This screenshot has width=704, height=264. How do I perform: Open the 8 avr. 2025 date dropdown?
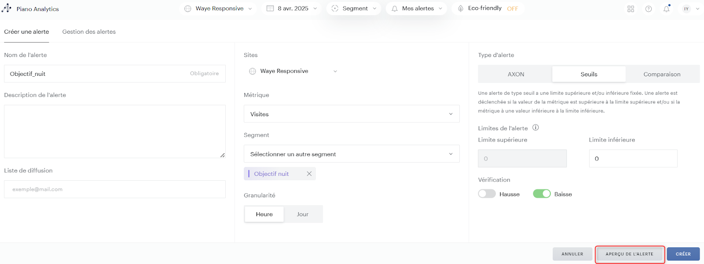tap(292, 9)
